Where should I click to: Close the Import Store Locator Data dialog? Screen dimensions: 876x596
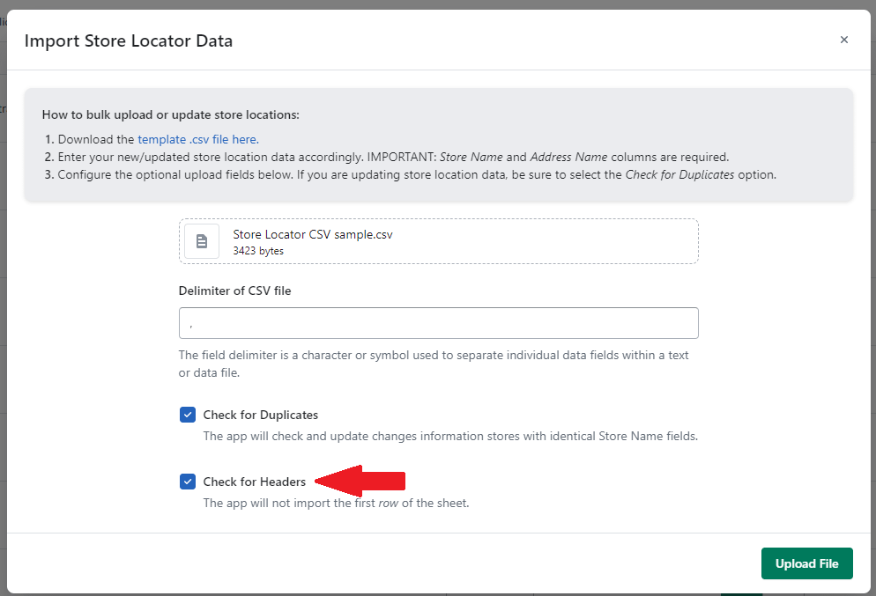[x=843, y=40]
